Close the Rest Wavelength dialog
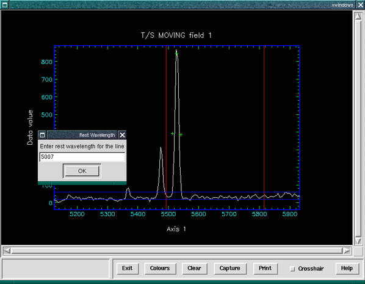The height and width of the screenshot is (284, 365). coord(122,135)
